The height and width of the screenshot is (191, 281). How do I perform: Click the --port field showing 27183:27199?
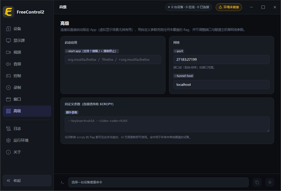pyautogui.click(x=222, y=59)
